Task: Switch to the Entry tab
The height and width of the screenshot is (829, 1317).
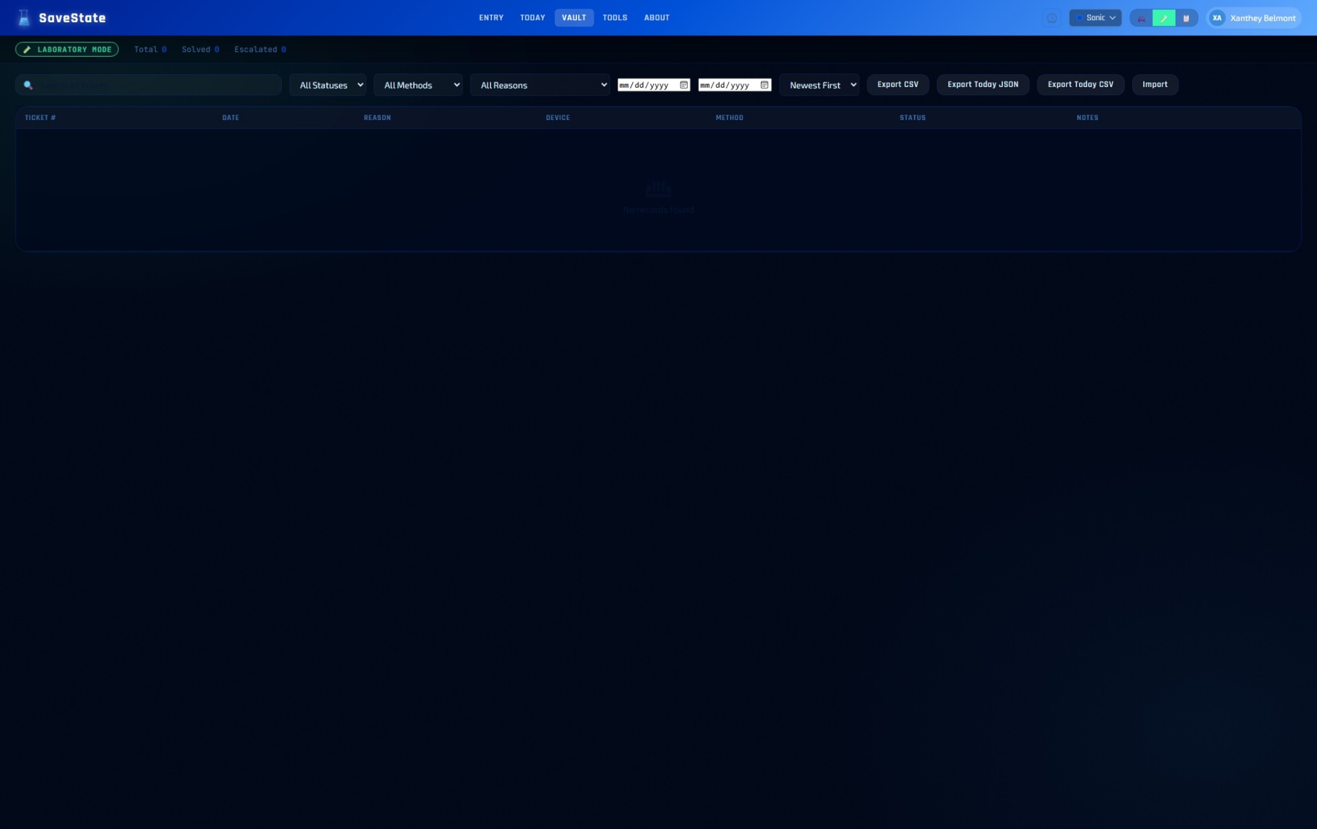Action: tap(491, 18)
